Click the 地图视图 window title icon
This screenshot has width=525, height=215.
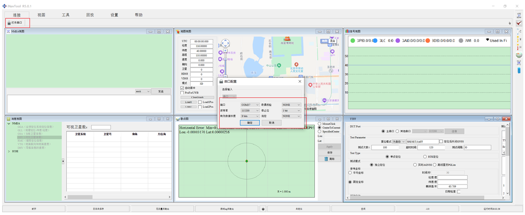178,31
